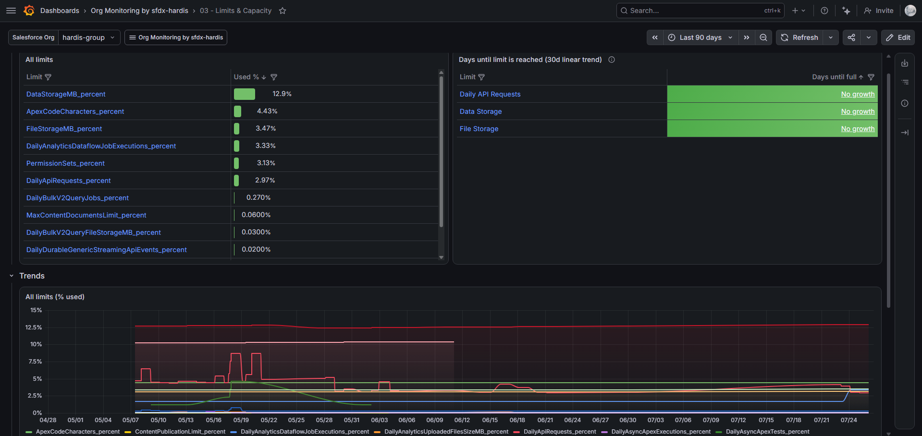Viewport: 922px width, 436px height.
Task: Open the Org Monitoring by sfdx-hardis links menu
Action: [x=176, y=37]
